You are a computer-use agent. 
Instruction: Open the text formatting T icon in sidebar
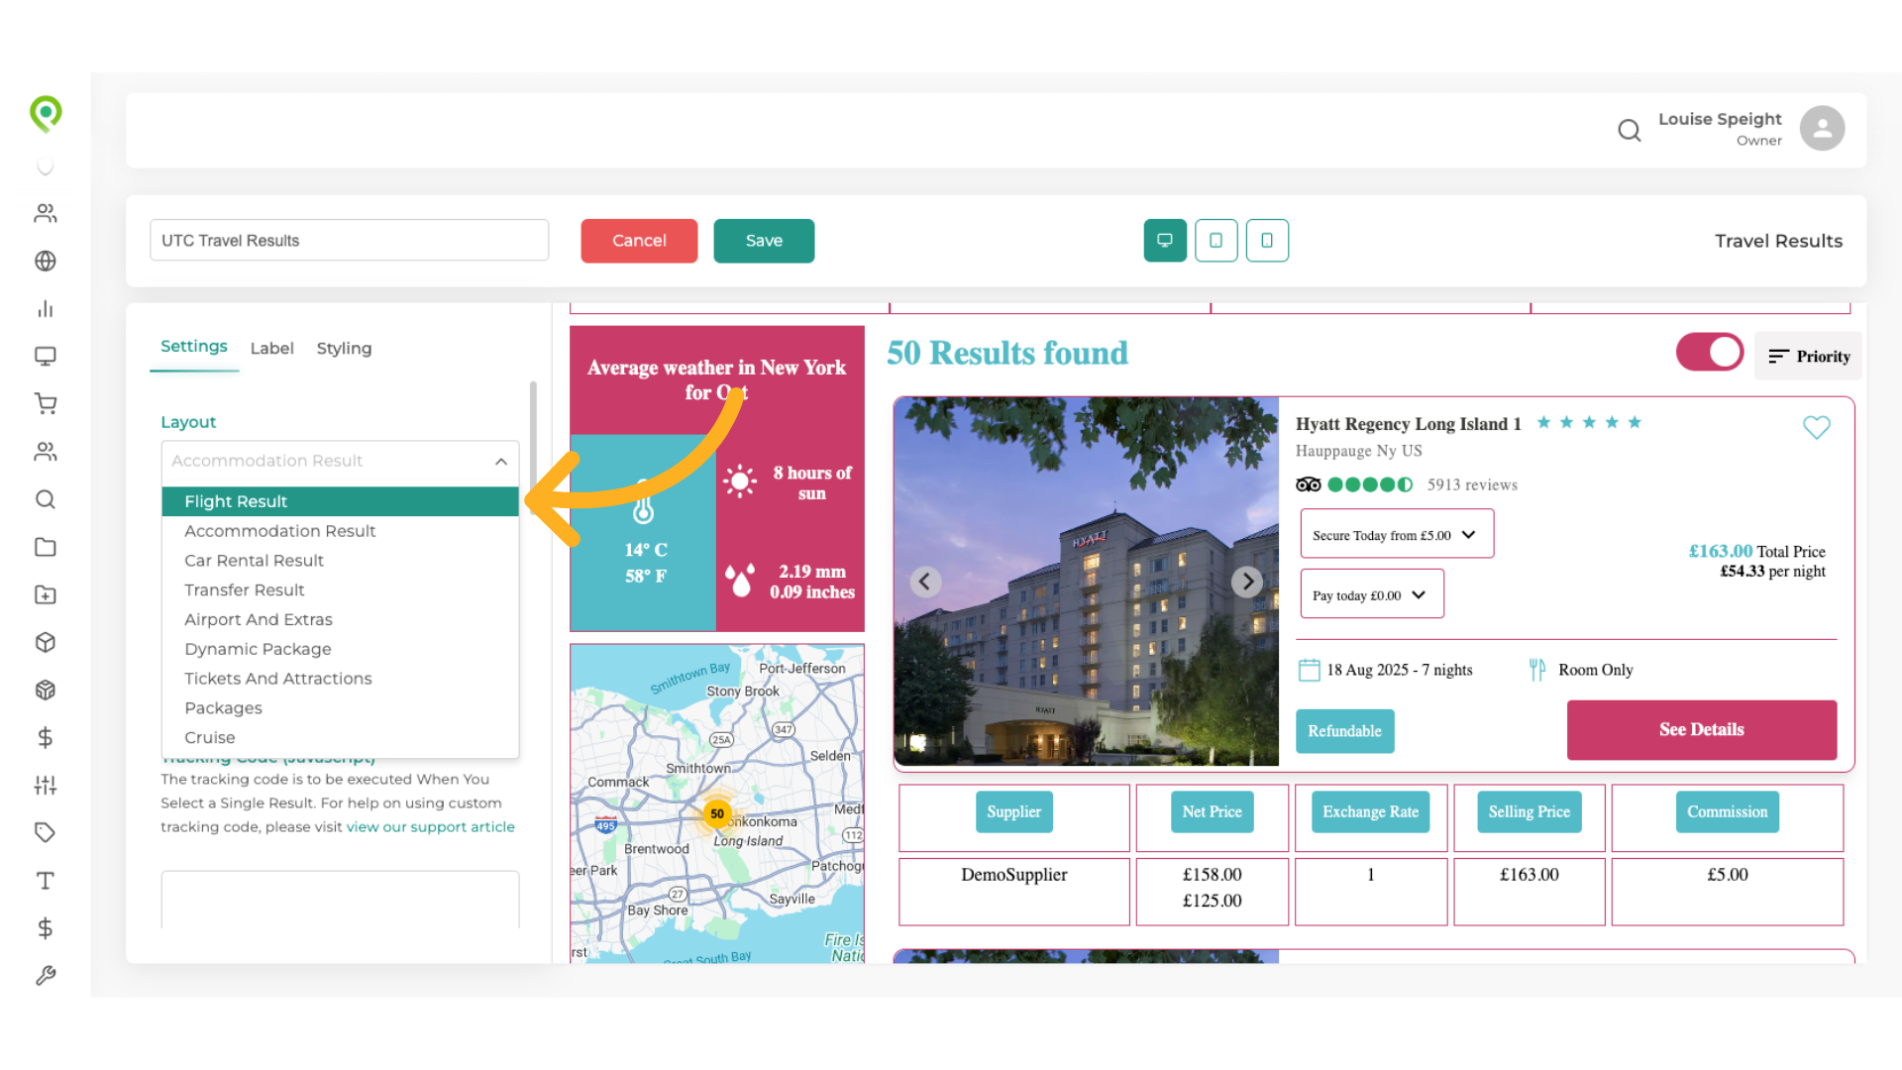(46, 880)
